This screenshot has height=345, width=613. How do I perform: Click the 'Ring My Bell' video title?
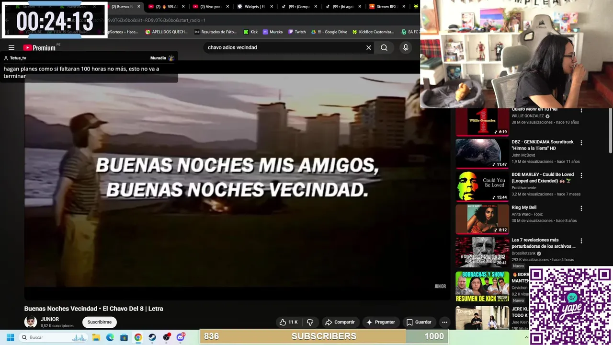pos(524,207)
